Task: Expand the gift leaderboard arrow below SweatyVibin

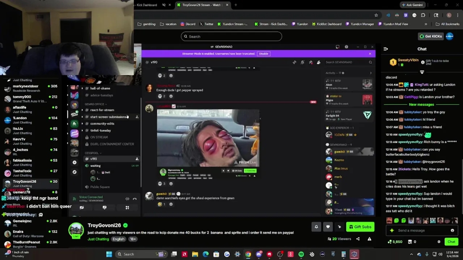Action: (x=422, y=72)
